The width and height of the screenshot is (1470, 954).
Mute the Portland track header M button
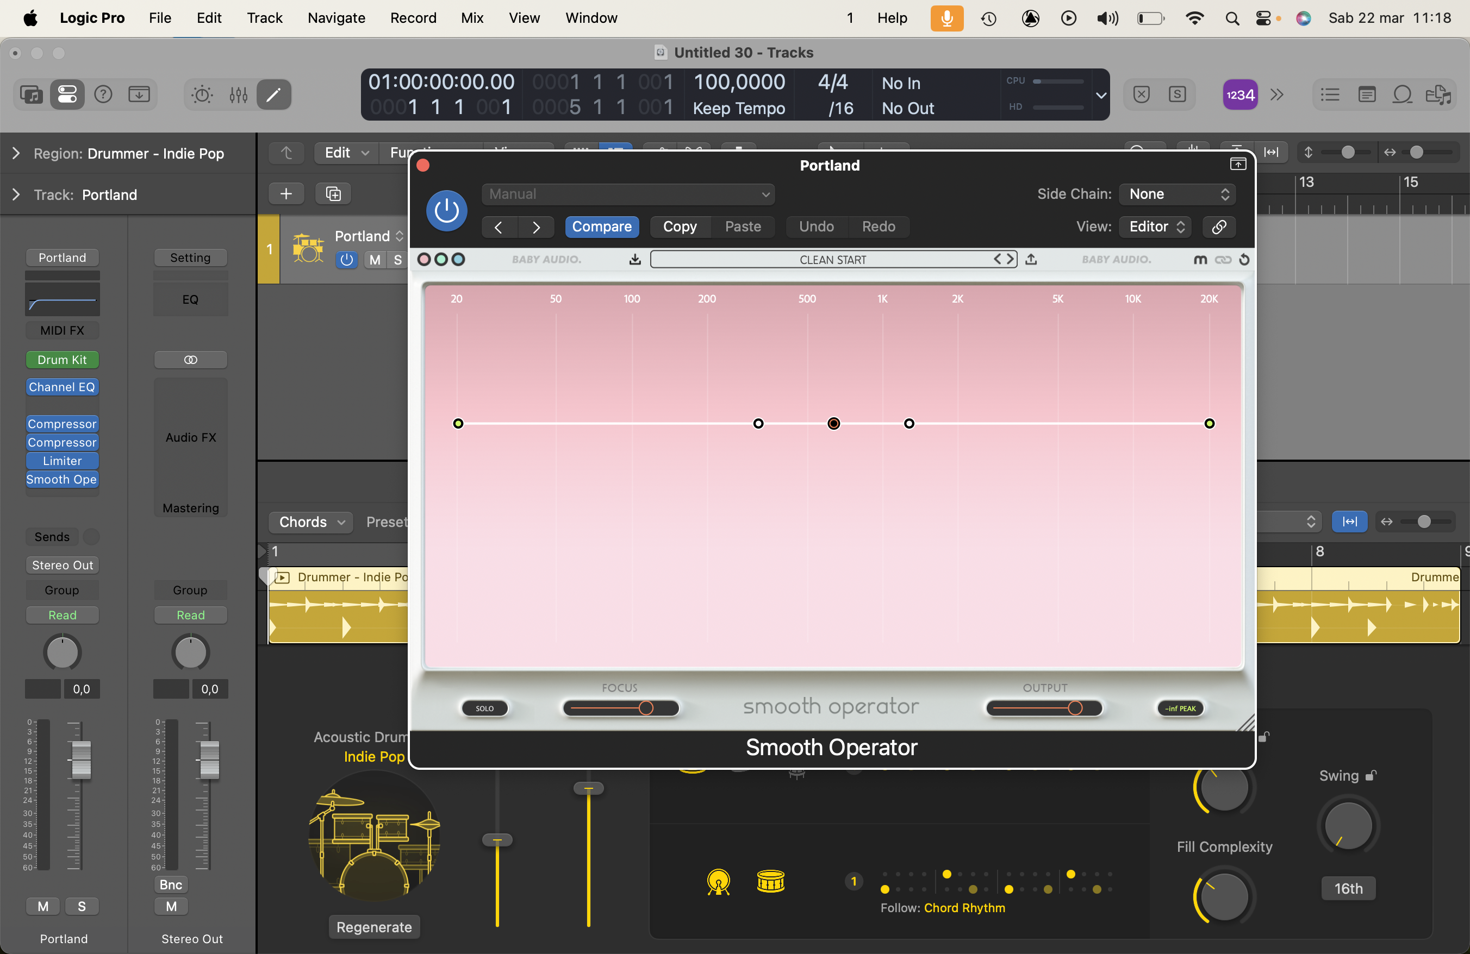click(x=374, y=260)
